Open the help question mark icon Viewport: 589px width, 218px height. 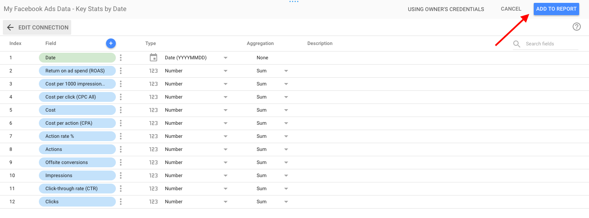tap(577, 27)
